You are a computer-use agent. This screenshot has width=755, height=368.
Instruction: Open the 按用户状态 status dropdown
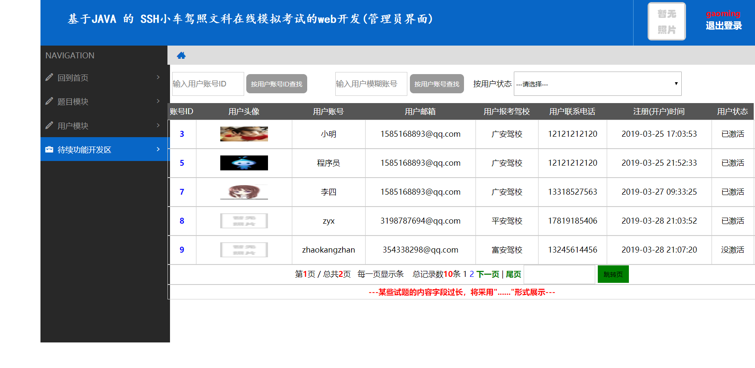click(x=597, y=84)
